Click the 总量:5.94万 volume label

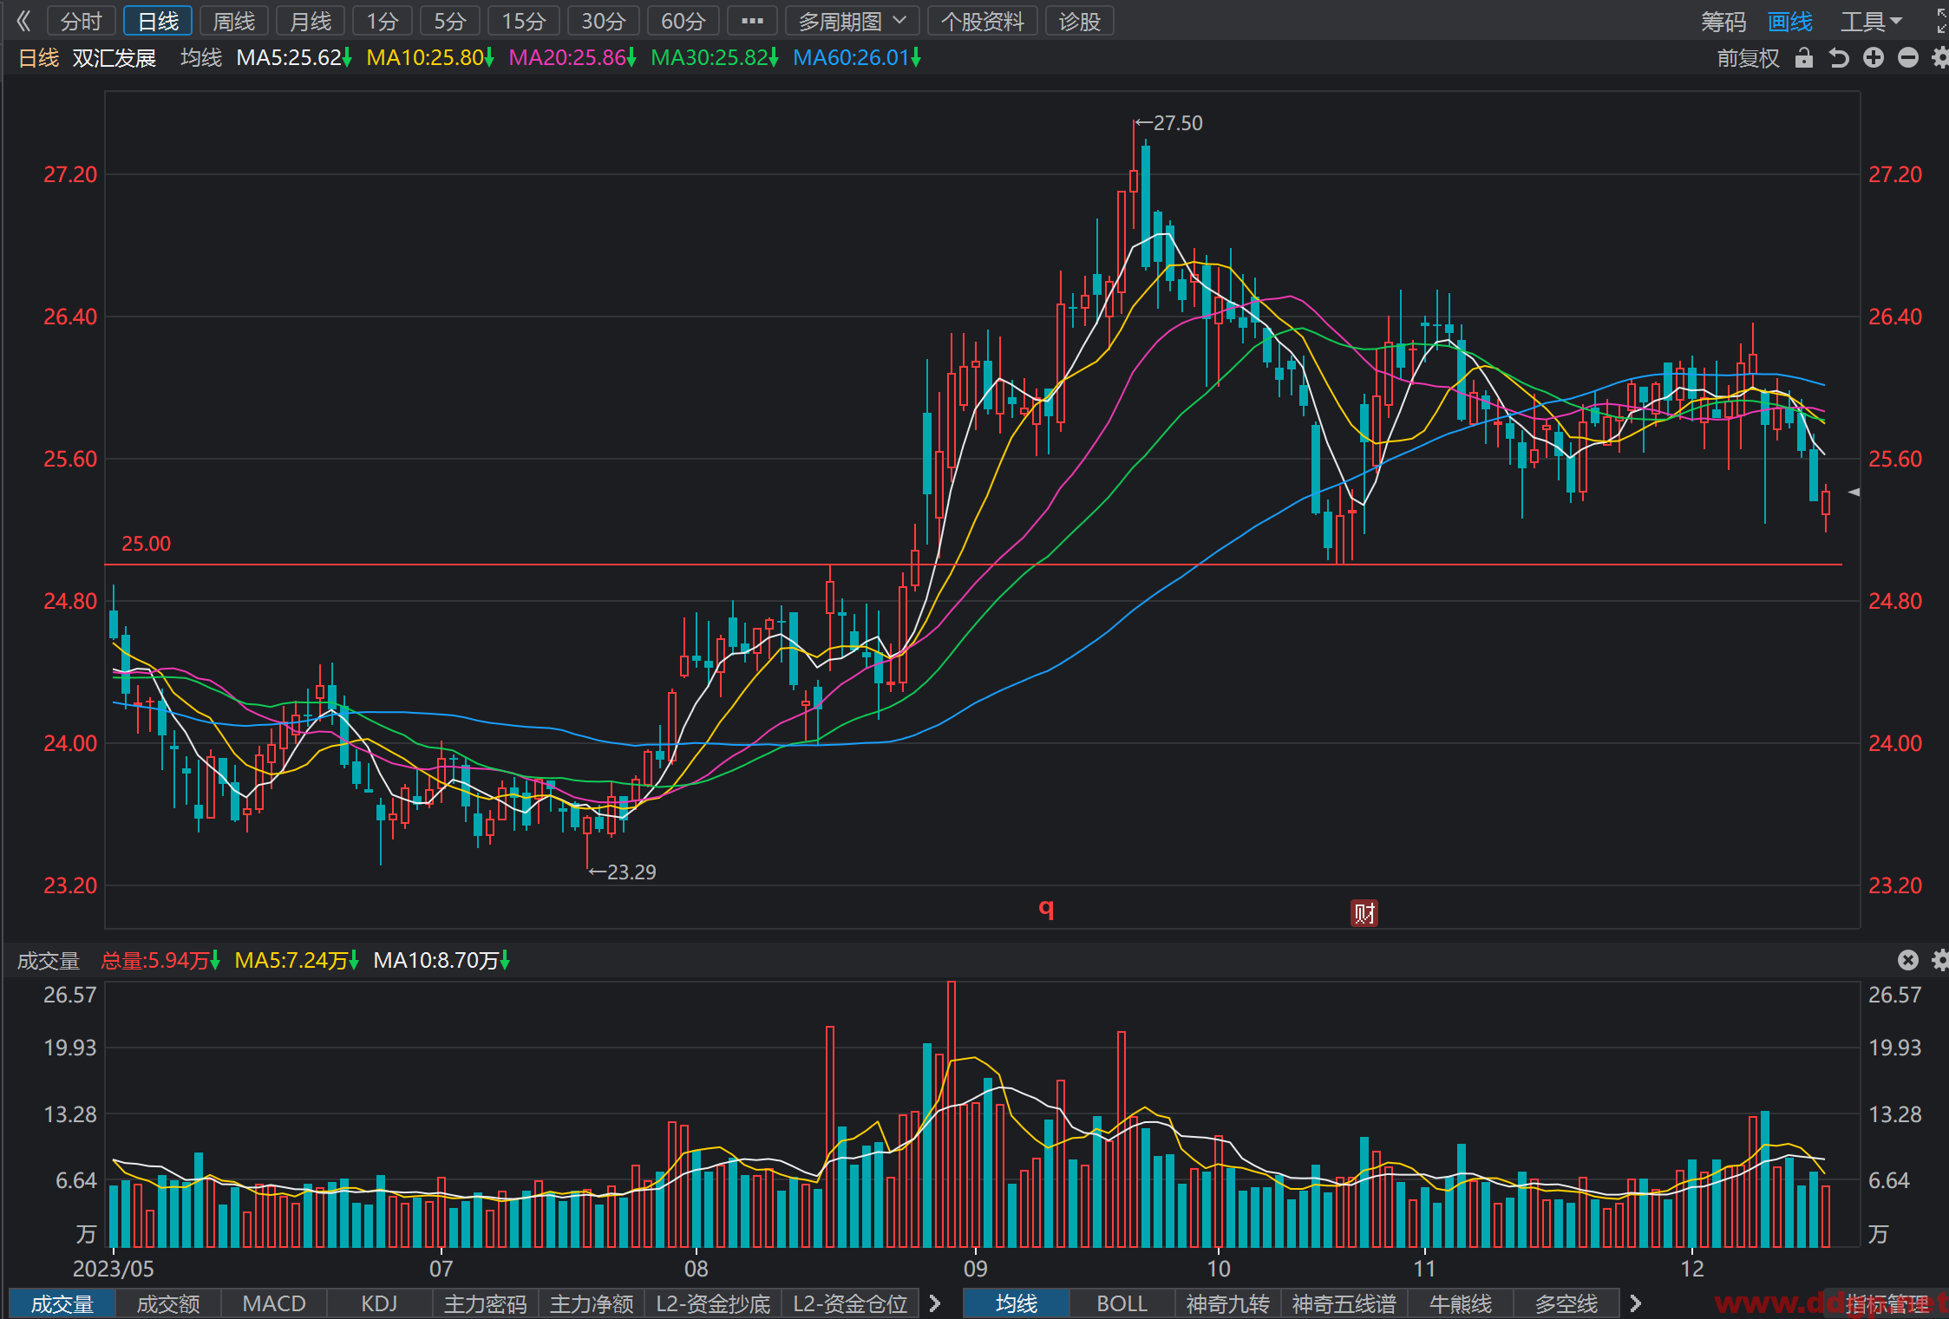click(x=160, y=960)
